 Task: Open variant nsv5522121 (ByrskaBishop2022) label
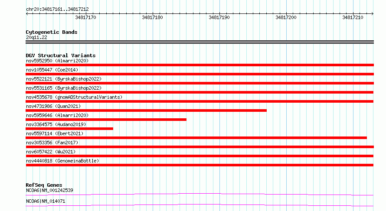64,79
